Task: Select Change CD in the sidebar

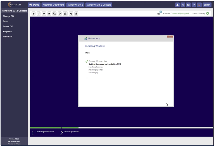Action: click(8, 16)
